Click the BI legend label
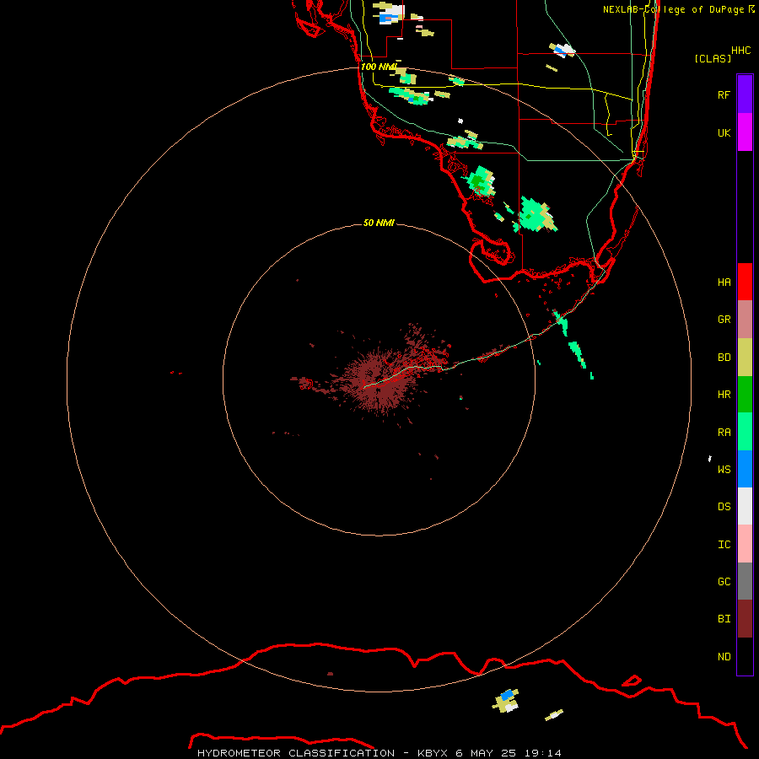The width and height of the screenshot is (759, 759). click(x=724, y=619)
